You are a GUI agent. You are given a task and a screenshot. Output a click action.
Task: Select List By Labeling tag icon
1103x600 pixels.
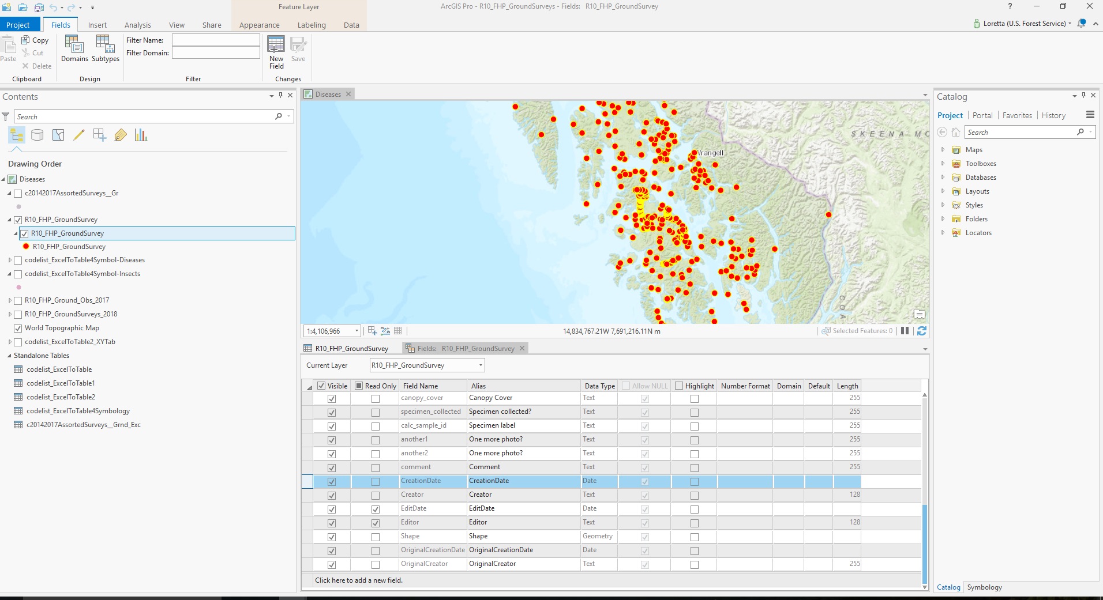click(x=121, y=135)
